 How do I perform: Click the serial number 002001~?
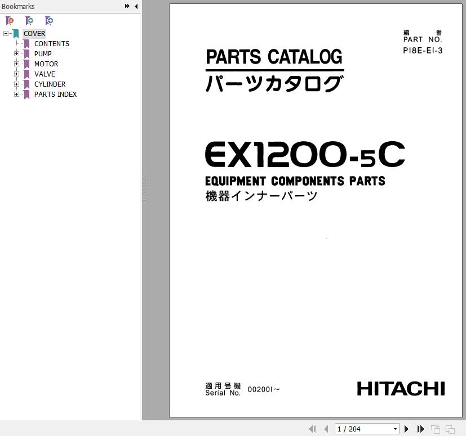[264, 389]
